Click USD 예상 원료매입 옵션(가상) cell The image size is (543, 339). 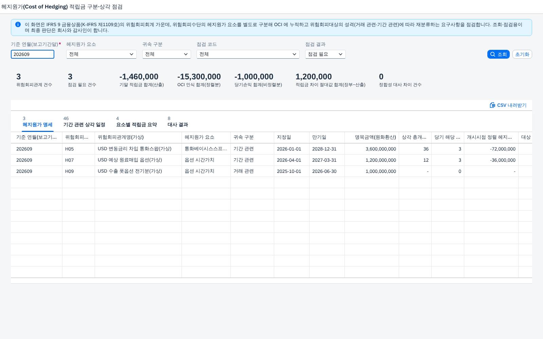[138, 160]
